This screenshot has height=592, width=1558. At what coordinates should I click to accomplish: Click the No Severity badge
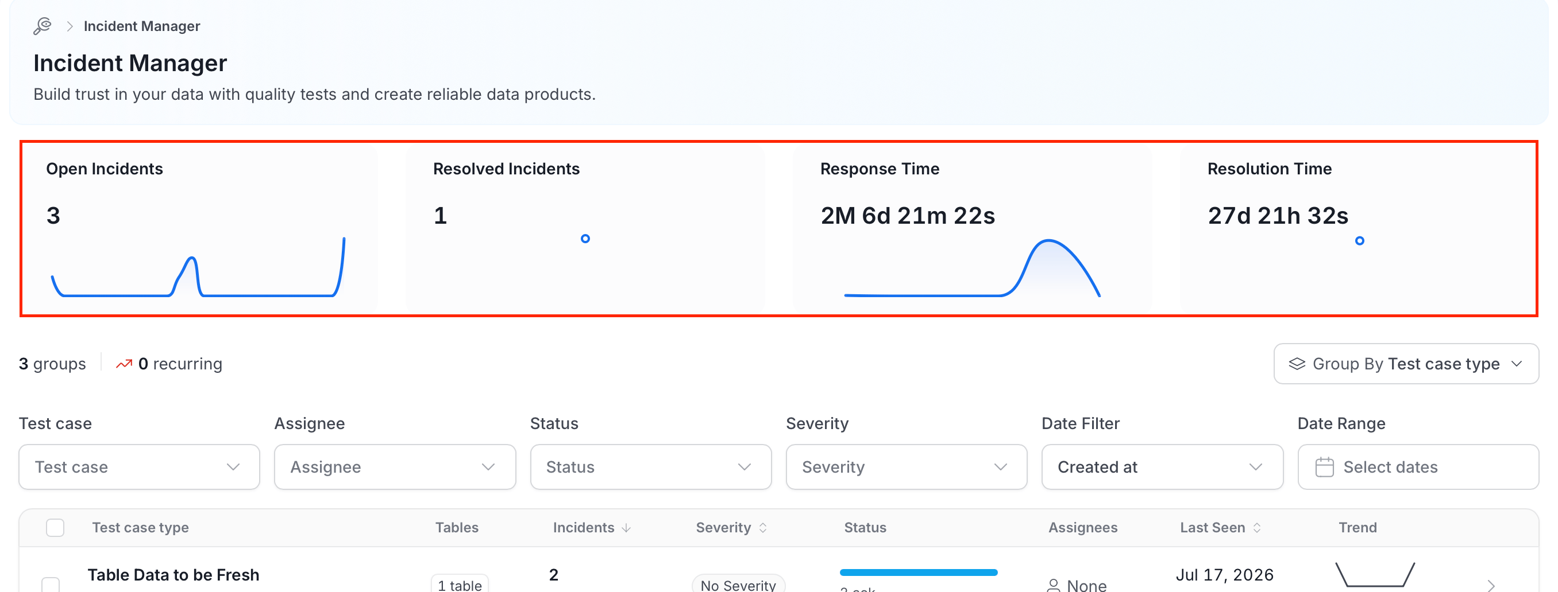tap(738, 584)
